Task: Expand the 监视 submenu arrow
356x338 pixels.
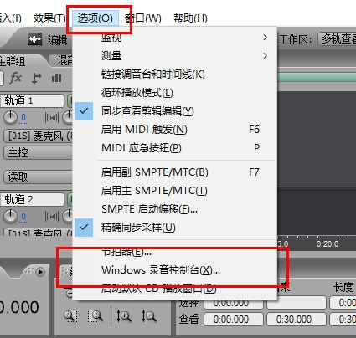Action: 265,37
